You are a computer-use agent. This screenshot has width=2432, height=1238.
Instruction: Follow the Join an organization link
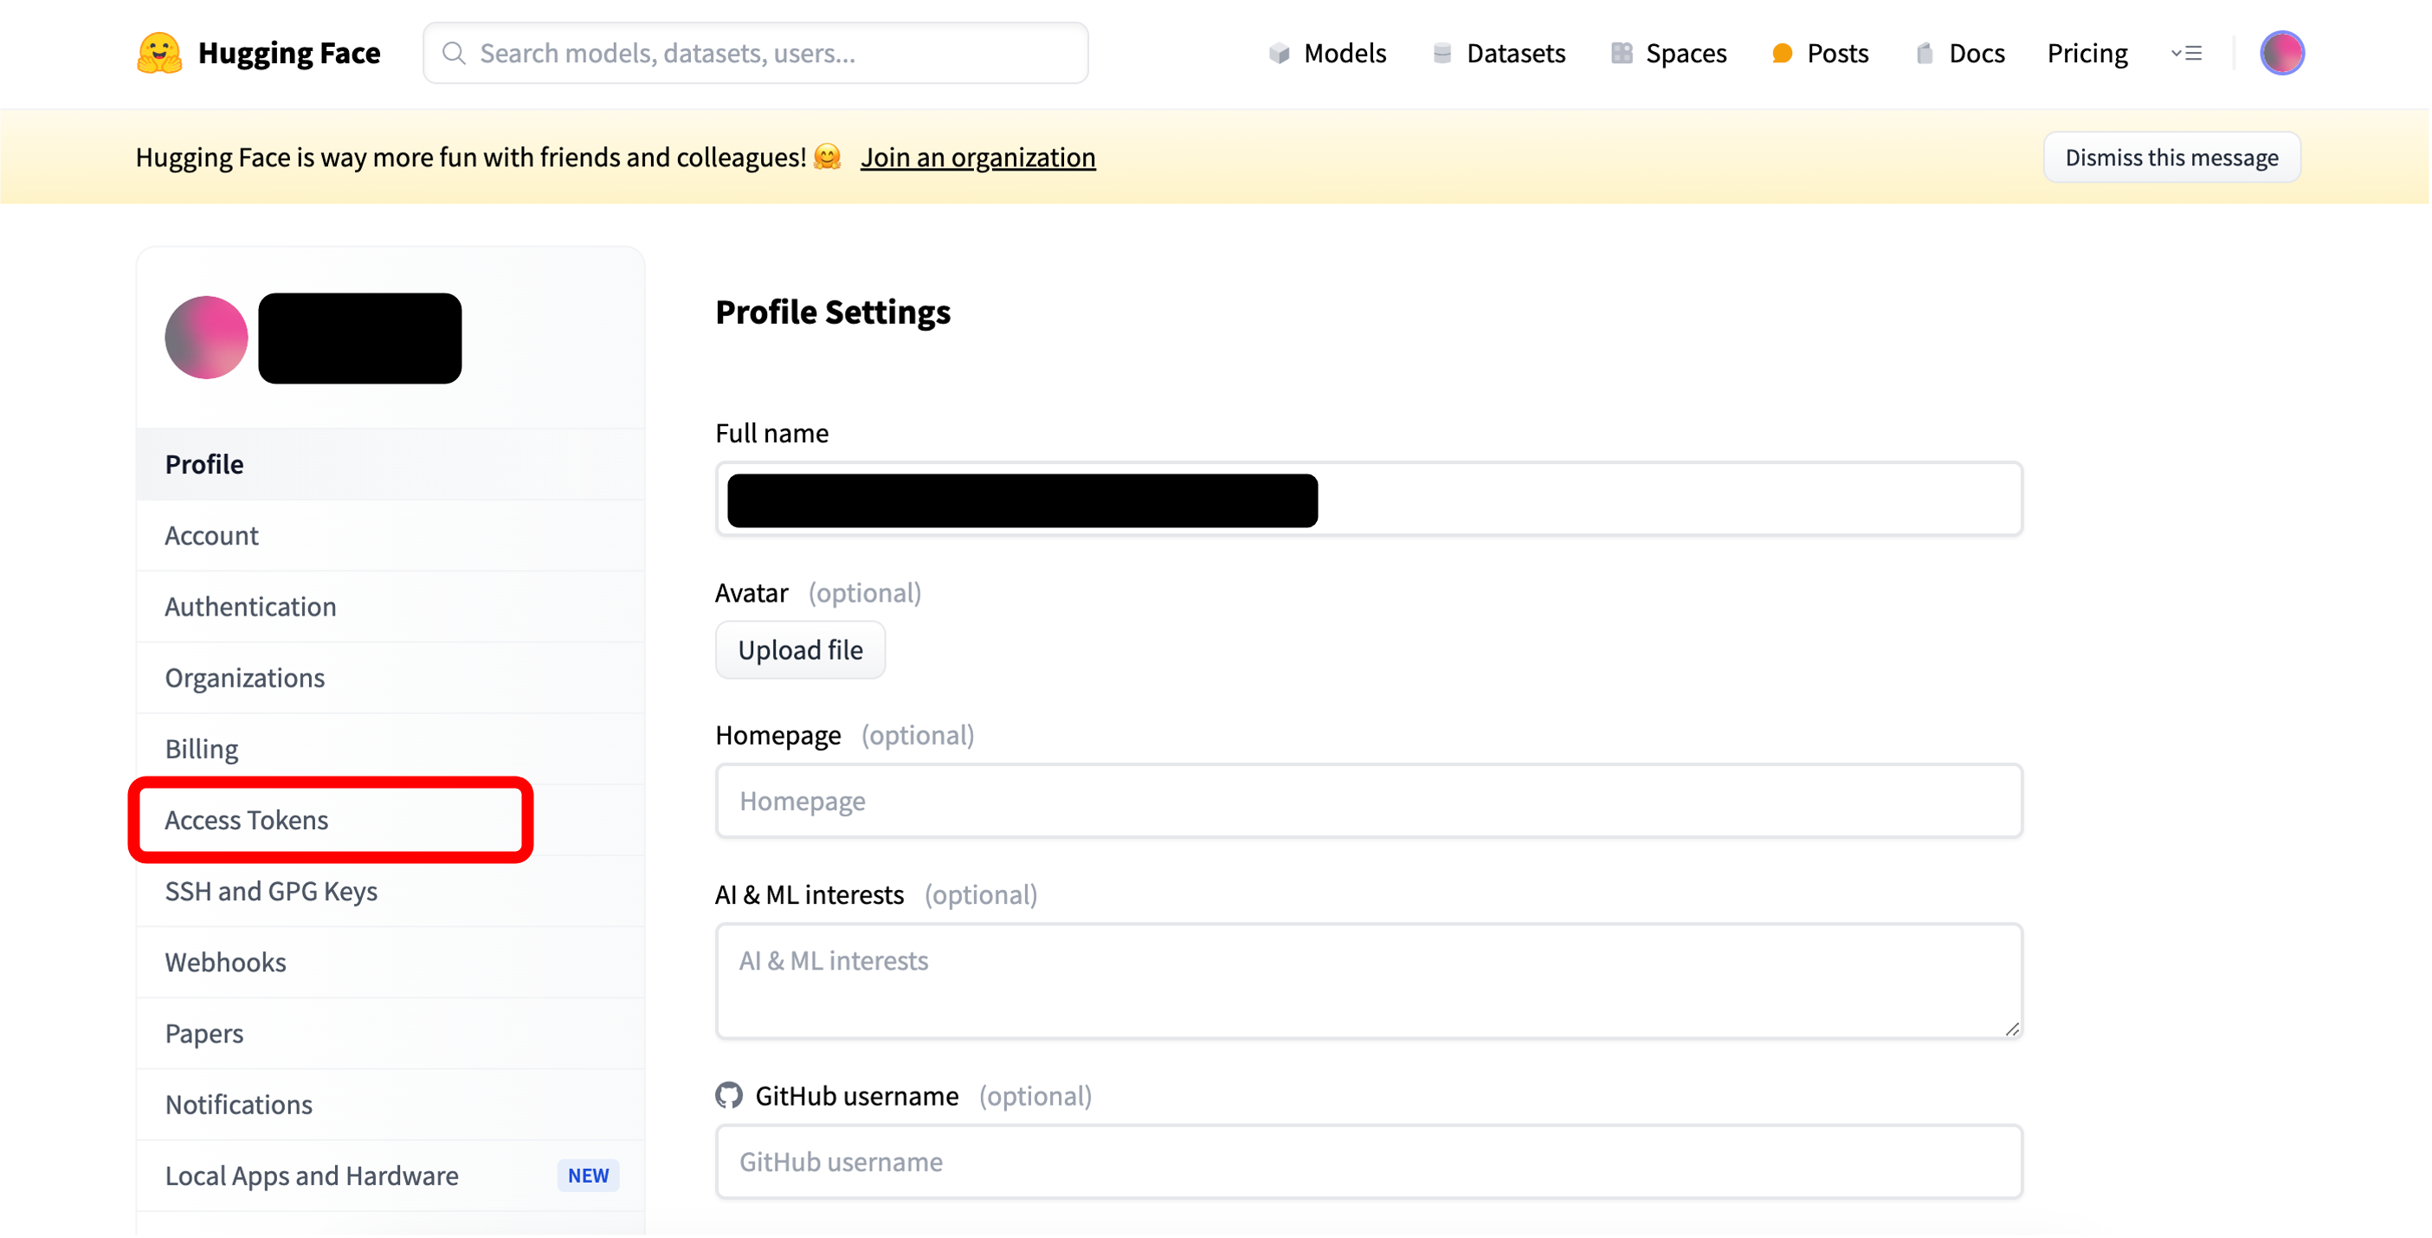click(977, 157)
